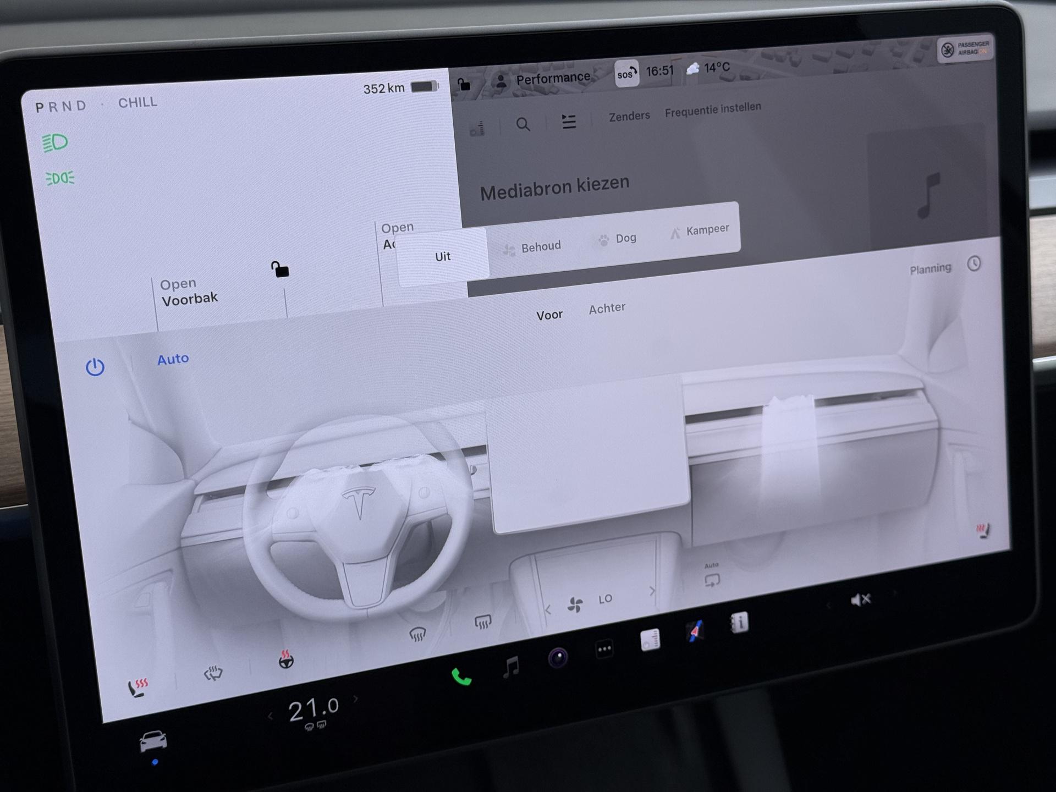1056x792 pixels.
Task: Unmute the volume speaker icon
Action: point(860,599)
